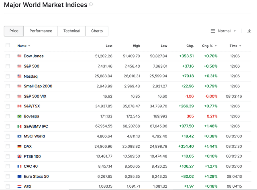This screenshot has height=190, width=257.
Task: Check the Nasdaq row checkbox
Action: pos(8,76)
